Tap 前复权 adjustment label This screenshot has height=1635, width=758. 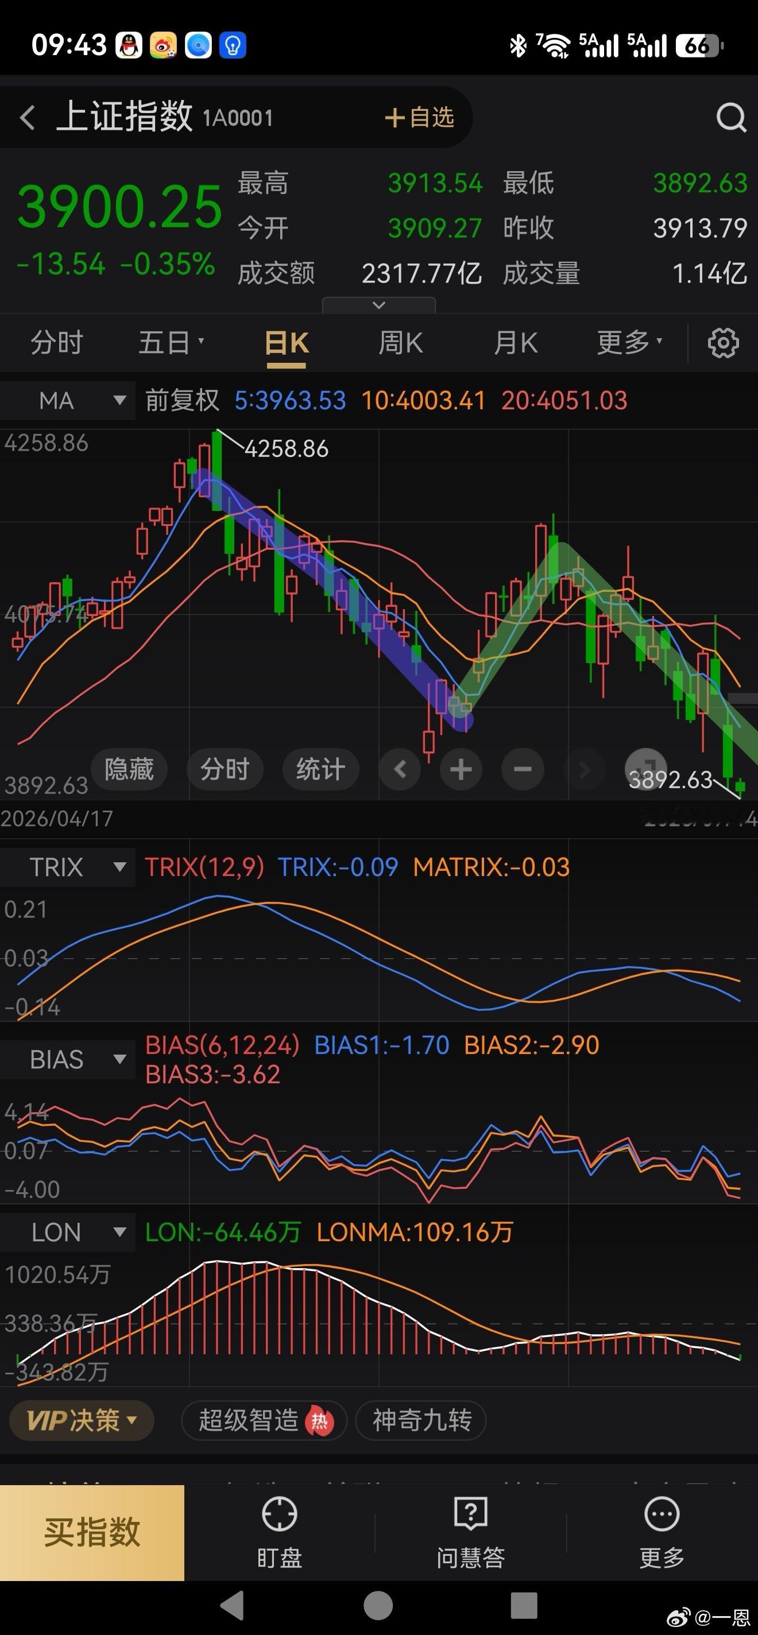click(182, 401)
